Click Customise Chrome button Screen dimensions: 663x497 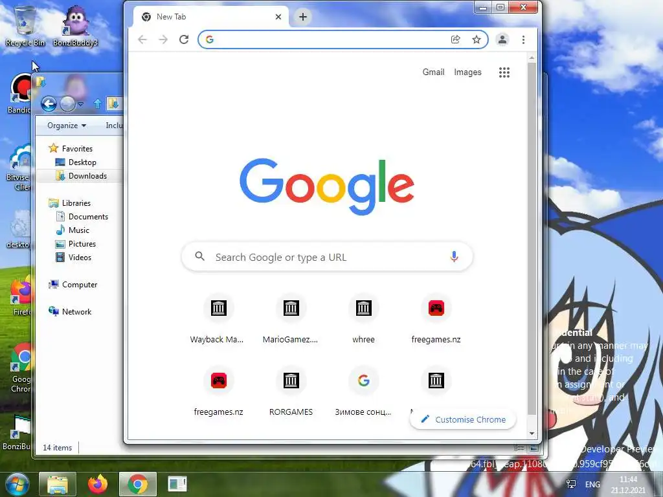click(x=463, y=419)
